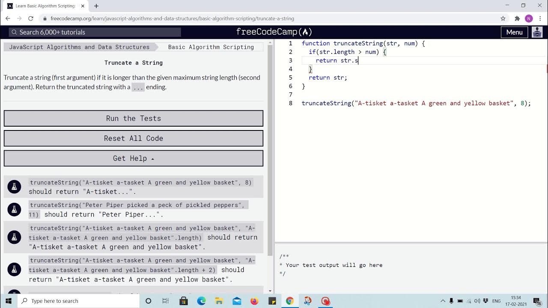Click the test output console area
The height and width of the screenshot is (308, 548).
[x=411, y=269]
